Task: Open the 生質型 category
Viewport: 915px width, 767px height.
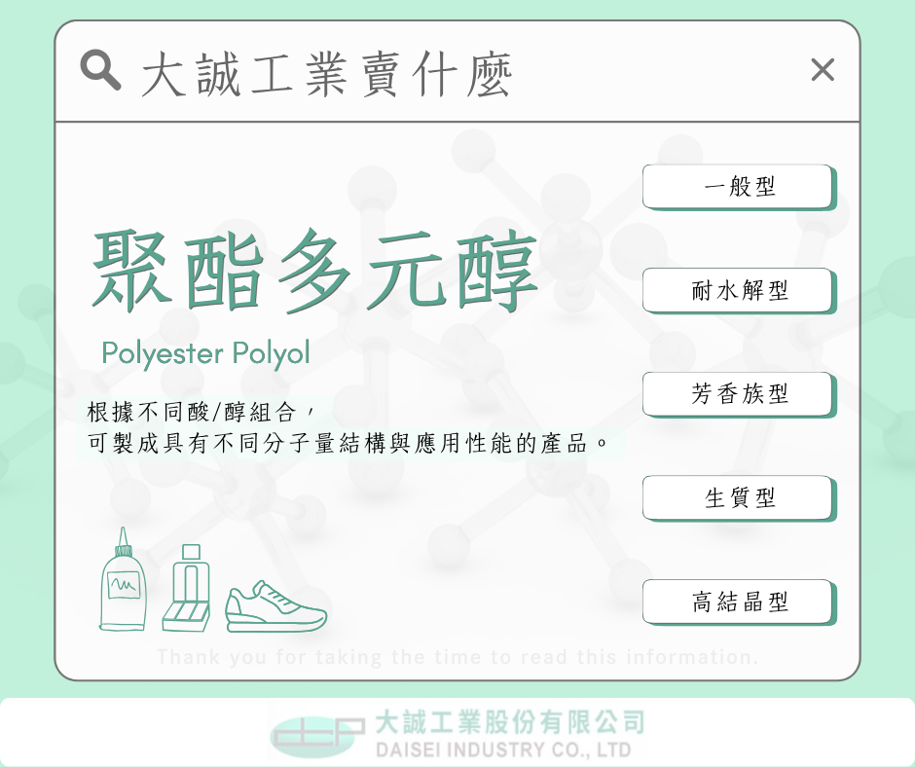Action: pyautogui.click(x=739, y=498)
